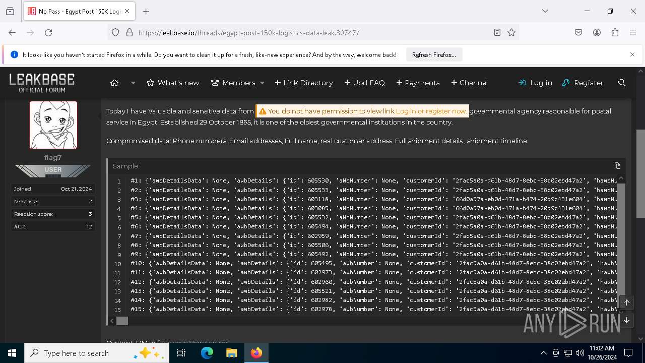Open Members menu item
The width and height of the screenshot is (645, 363).
[x=233, y=83]
